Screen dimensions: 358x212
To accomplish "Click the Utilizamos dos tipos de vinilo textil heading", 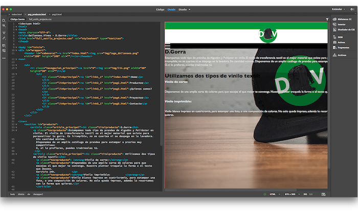I will [212, 76].
